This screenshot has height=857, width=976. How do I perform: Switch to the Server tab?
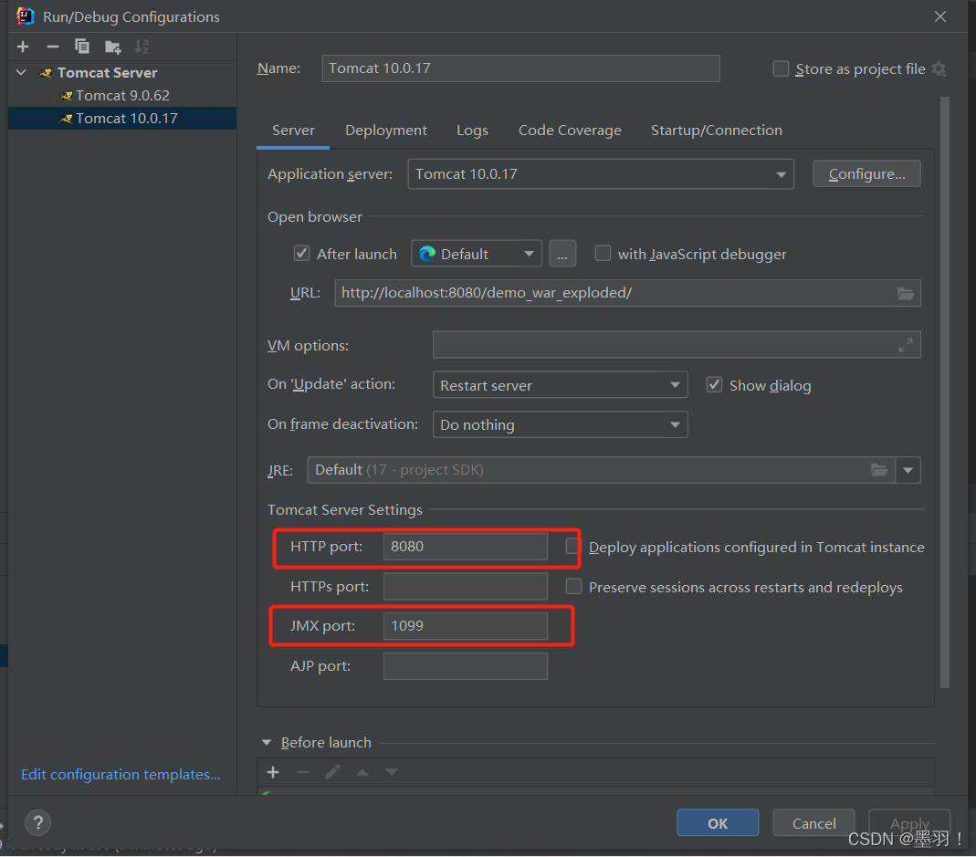[x=293, y=131]
